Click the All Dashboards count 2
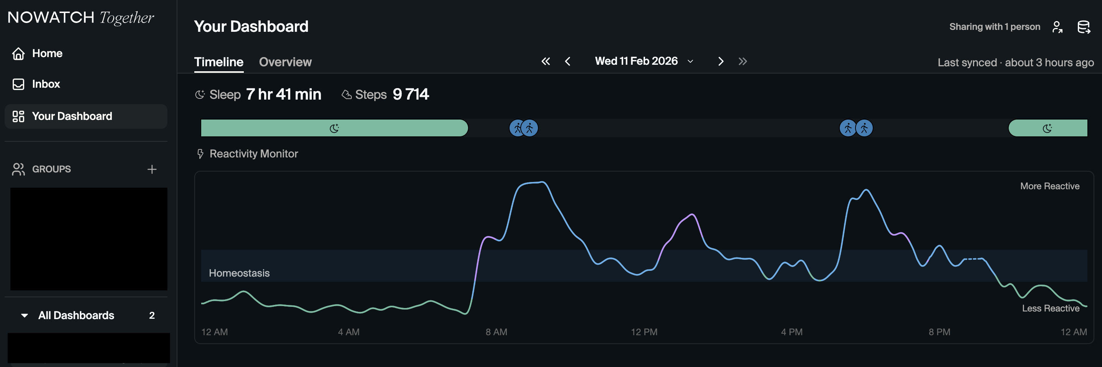The height and width of the screenshot is (367, 1102). pos(152,315)
